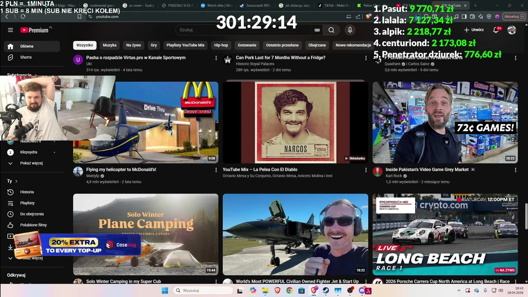Click the Utwórz create button
Image resolution: width=528 pixels, height=297 pixels.
(474, 30)
